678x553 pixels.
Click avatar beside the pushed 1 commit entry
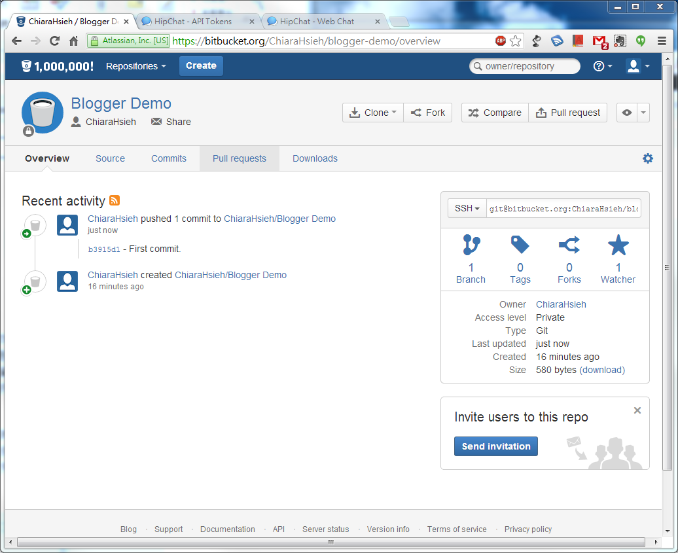coord(67,225)
